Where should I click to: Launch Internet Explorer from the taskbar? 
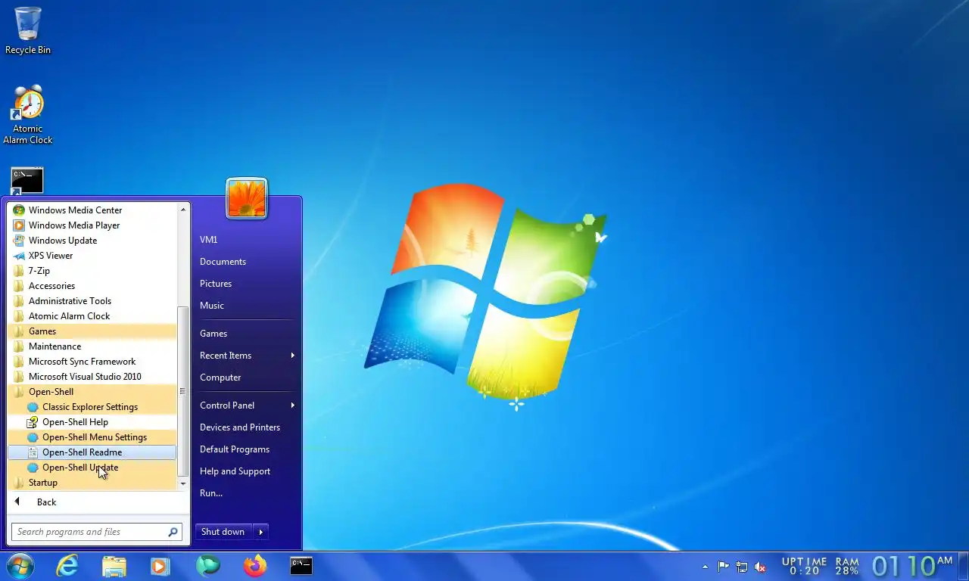pos(67,566)
